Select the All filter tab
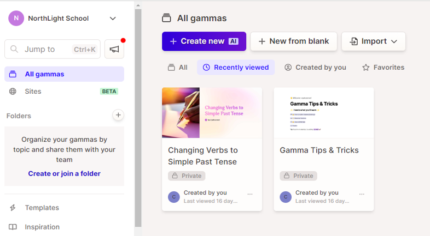430x236 pixels. pos(178,68)
